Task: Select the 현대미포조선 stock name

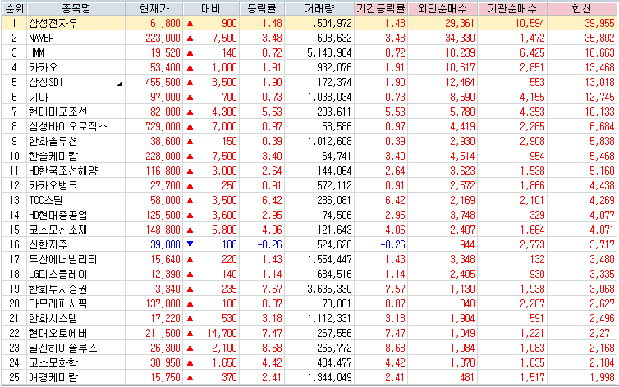Action: click(x=58, y=112)
